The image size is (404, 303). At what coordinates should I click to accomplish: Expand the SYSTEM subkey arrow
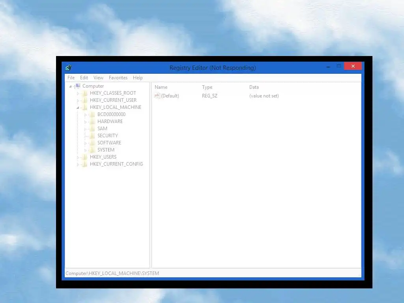86,150
